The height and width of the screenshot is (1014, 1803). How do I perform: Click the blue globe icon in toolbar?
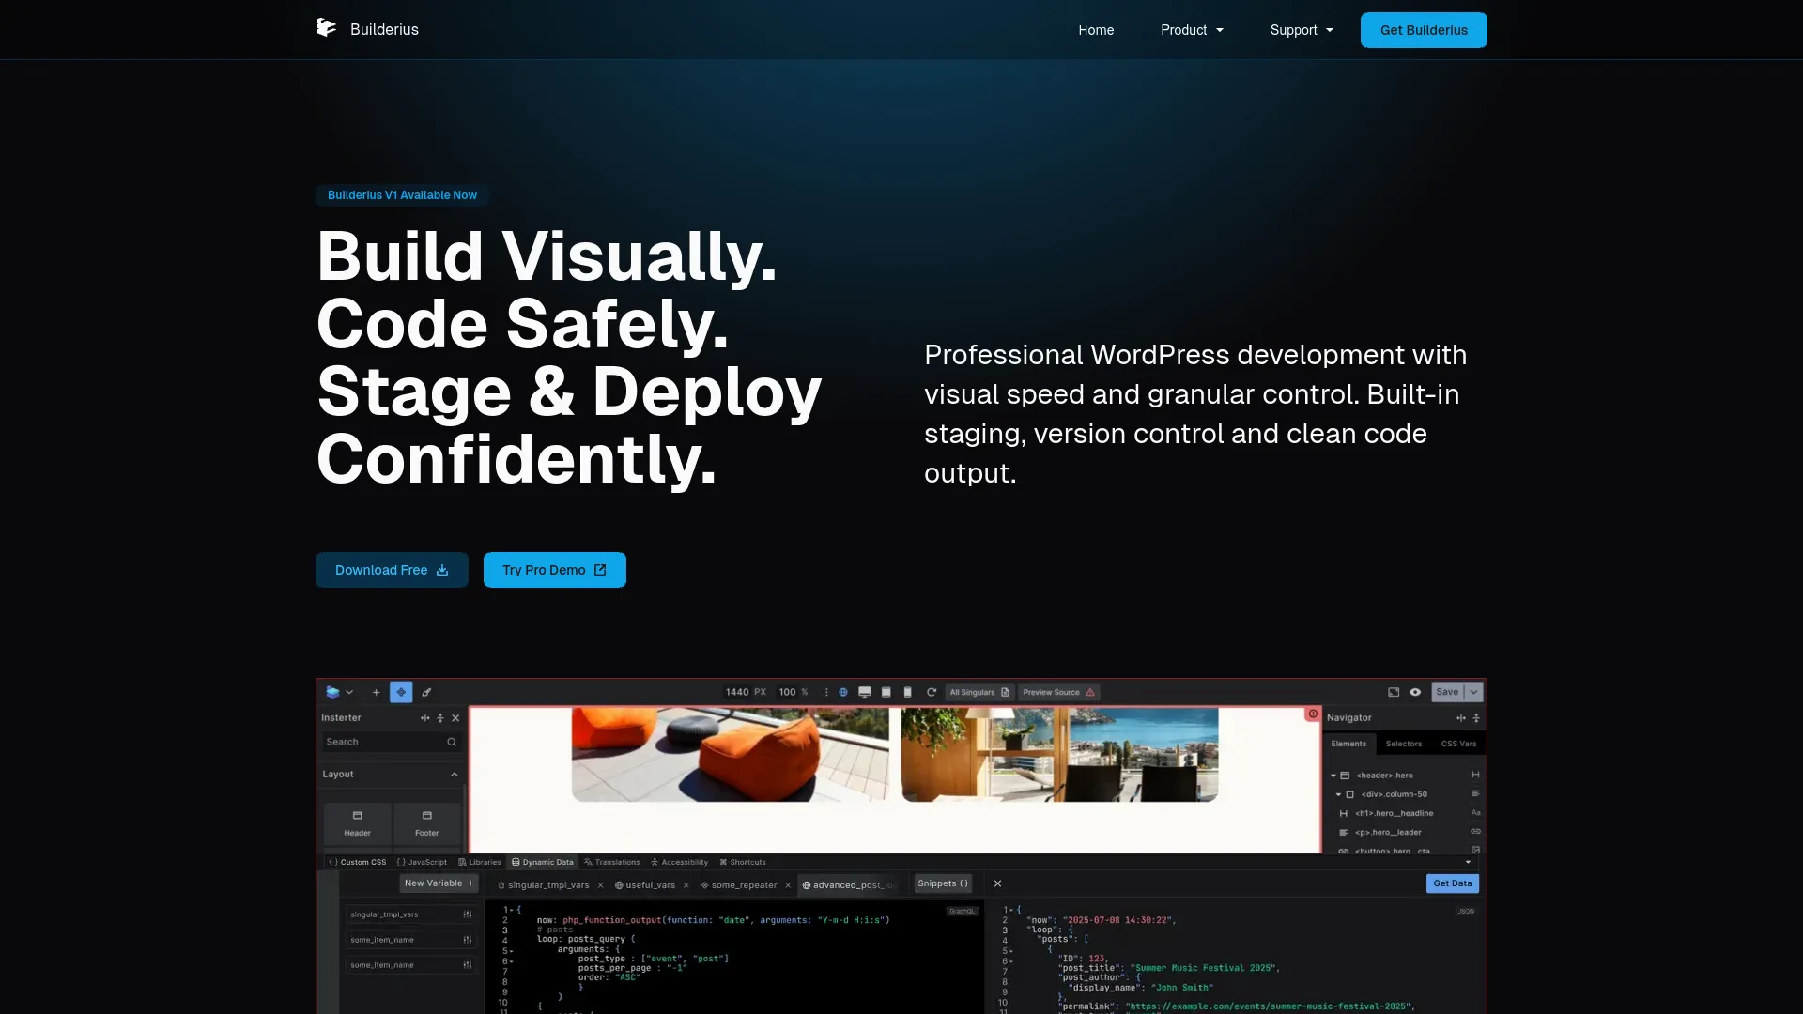click(843, 692)
